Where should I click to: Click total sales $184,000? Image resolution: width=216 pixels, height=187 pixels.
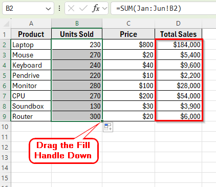point(179,45)
